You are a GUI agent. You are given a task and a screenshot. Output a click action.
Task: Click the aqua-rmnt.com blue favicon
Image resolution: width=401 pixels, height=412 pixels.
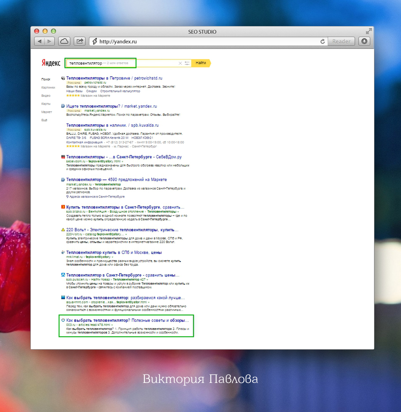tap(63, 297)
